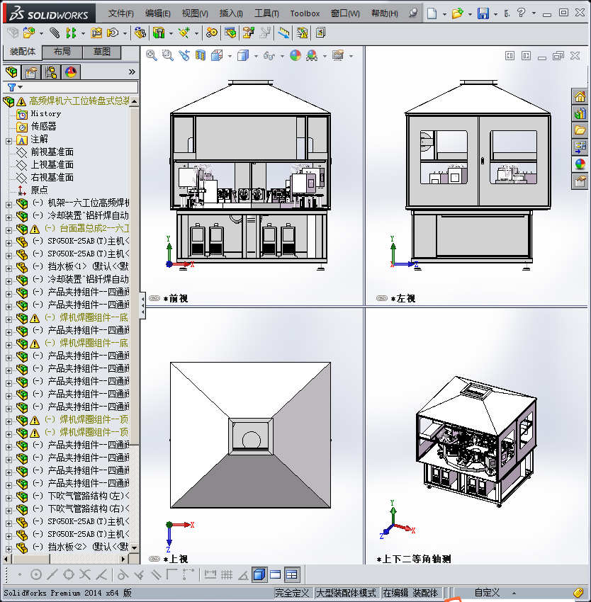Open the DisplayManager tab icon

(71, 72)
